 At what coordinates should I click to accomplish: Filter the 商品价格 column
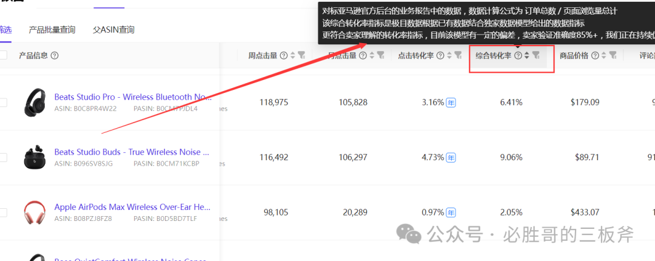coord(613,55)
